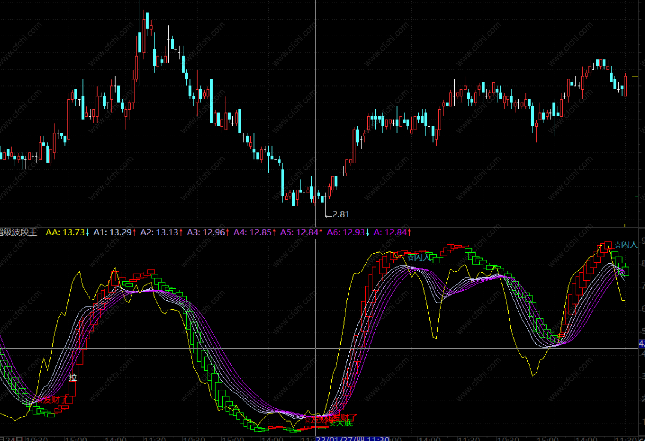
Task: Click the highlighted 22/01/27 11:30 date label
Action: point(352,438)
